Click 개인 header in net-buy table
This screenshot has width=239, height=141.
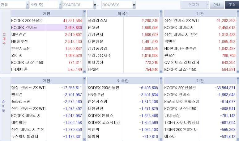pyautogui.click(x=47, y=14)
